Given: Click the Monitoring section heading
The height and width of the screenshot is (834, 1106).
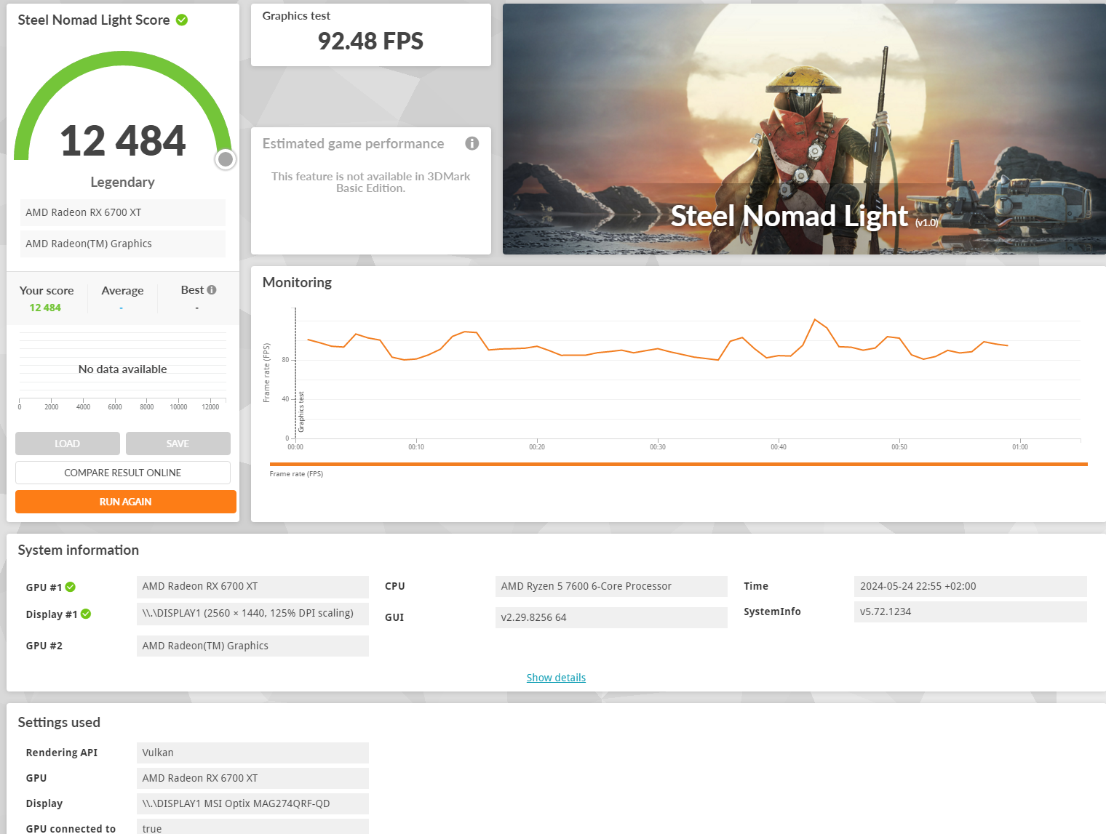Looking at the screenshot, I should 297,282.
